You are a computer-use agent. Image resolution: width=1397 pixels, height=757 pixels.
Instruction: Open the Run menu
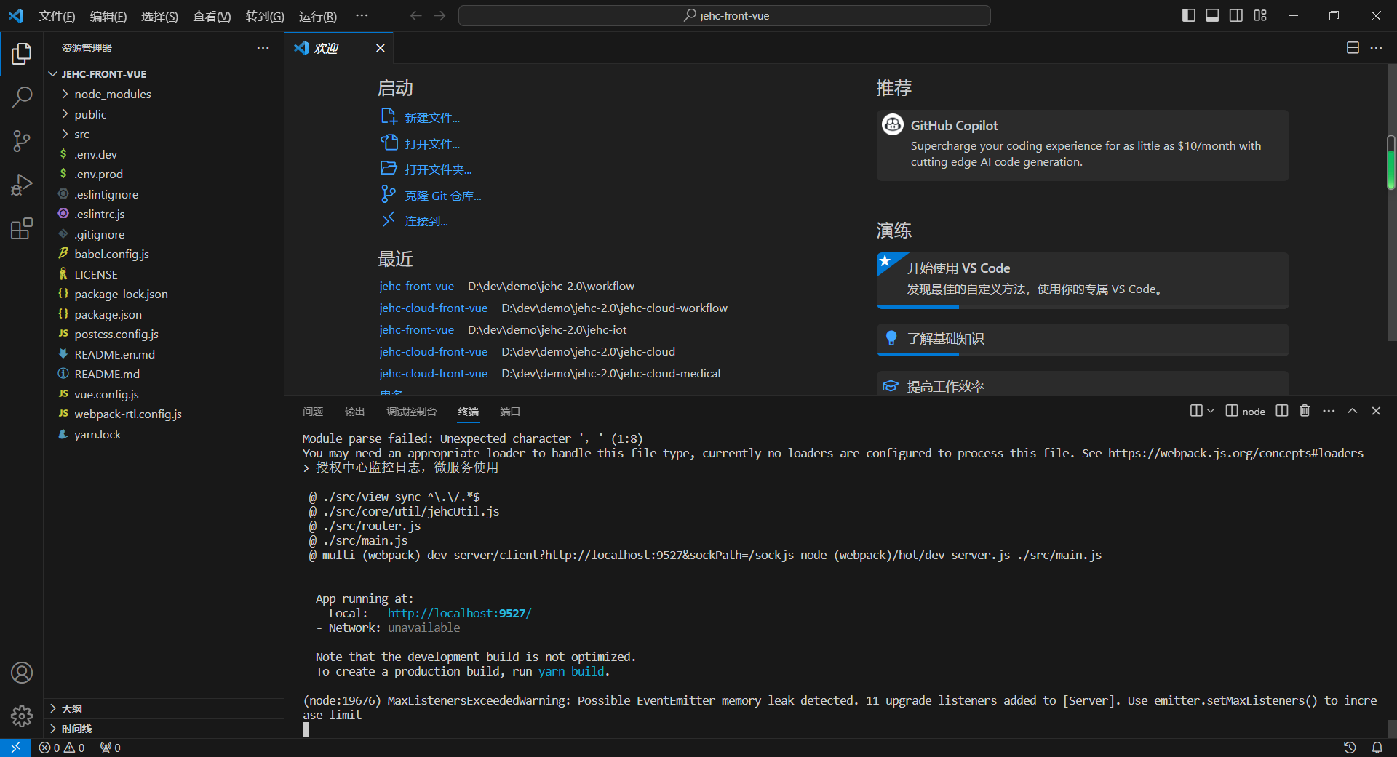(x=318, y=16)
